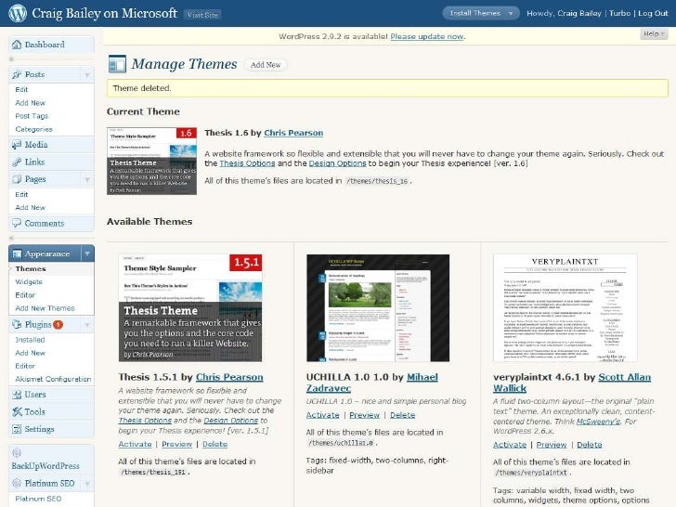Open the Platinum SEO submenu link
Image resolution: width=676 pixels, height=507 pixels.
pyautogui.click(x=38, y=499)
